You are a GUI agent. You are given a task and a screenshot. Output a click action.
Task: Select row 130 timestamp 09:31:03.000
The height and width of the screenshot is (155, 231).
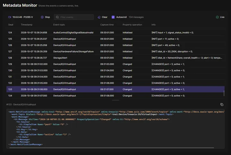point(116,70)
